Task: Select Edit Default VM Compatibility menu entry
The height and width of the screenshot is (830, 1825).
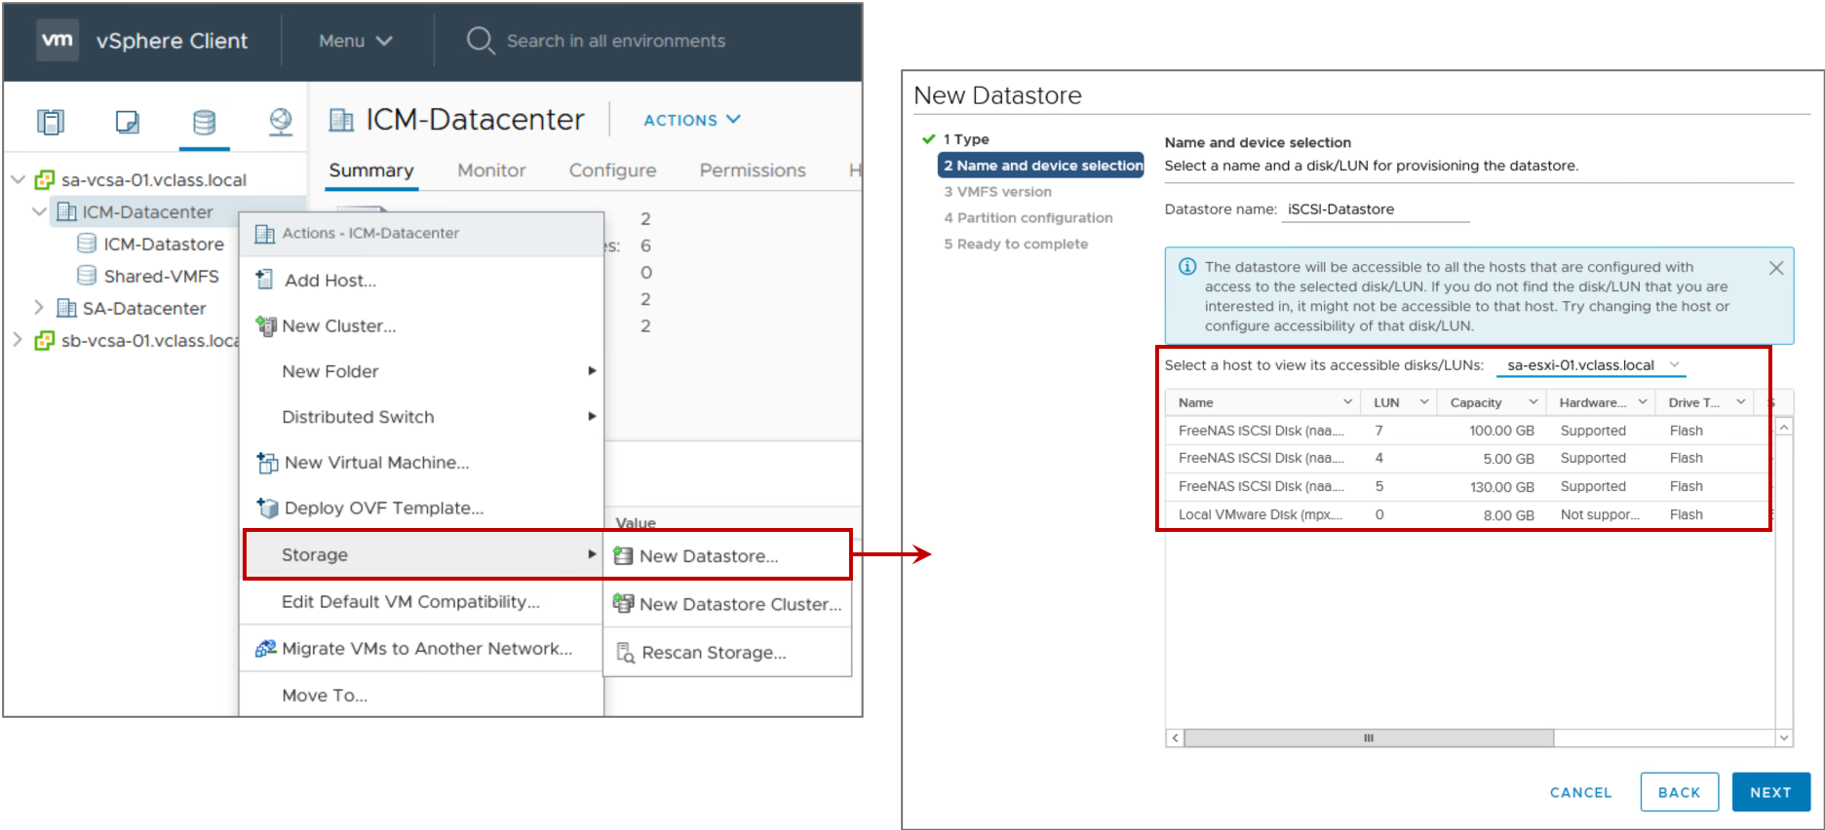Action: 421,602
